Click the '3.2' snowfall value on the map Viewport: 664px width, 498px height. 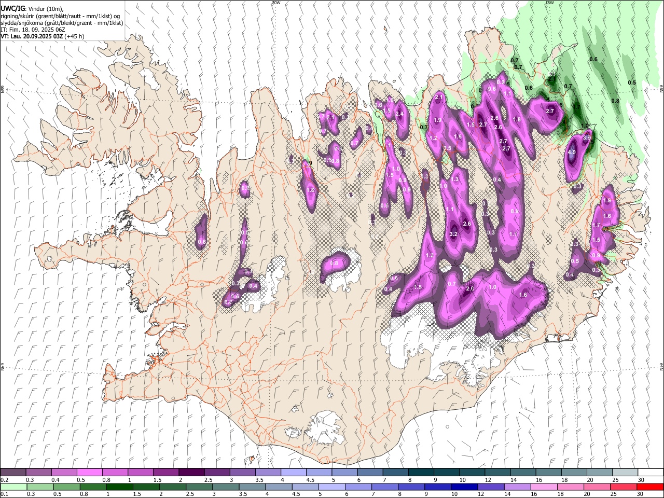(x=453, y=234)
